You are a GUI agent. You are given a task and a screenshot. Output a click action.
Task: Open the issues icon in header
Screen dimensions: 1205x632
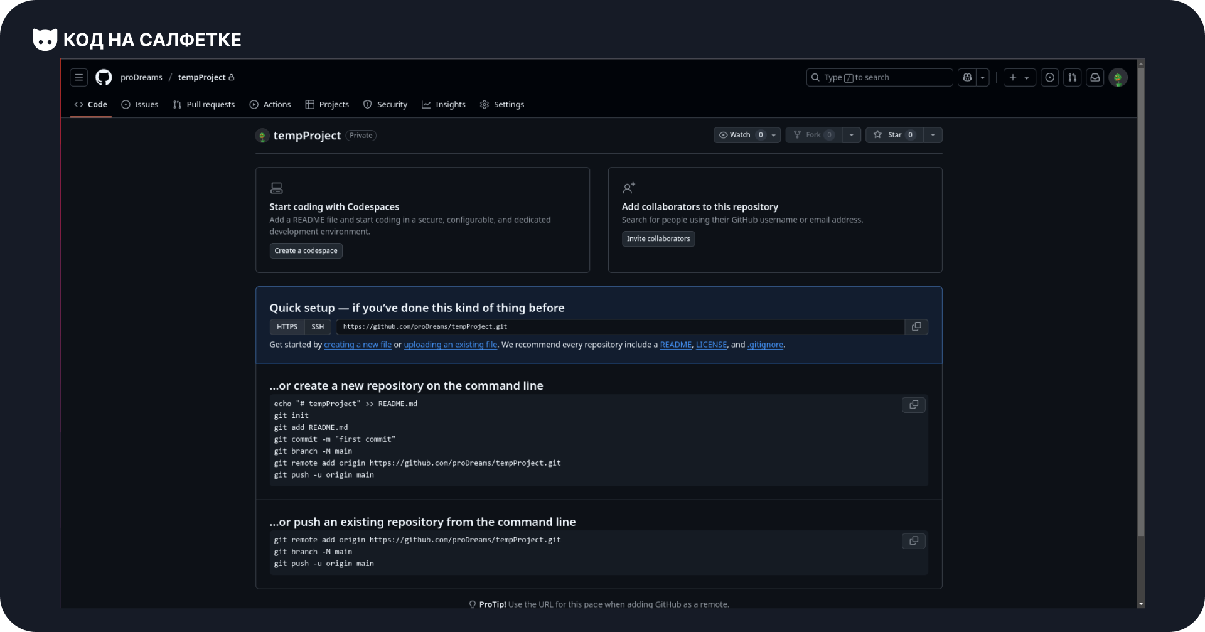tap(1050, 77)
